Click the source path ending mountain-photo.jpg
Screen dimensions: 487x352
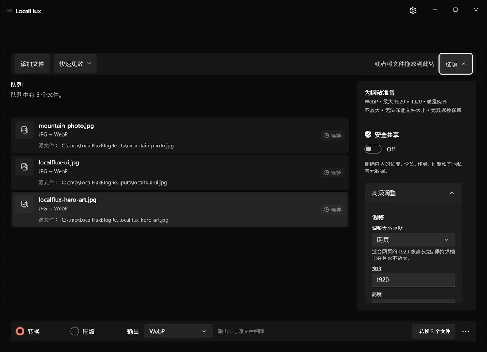pos(118,145)
